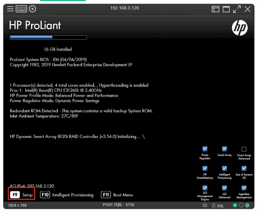This screenshot has height=213, width=257.
Task: Toggle the Smart Array checkbox
Action: click(224, 149)
